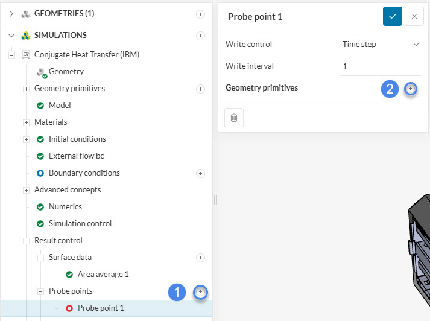Viewport: 430px width, 321px height.
Task: Select Area average 1 item
Action: pyautogui.click(x=103, y=274)
